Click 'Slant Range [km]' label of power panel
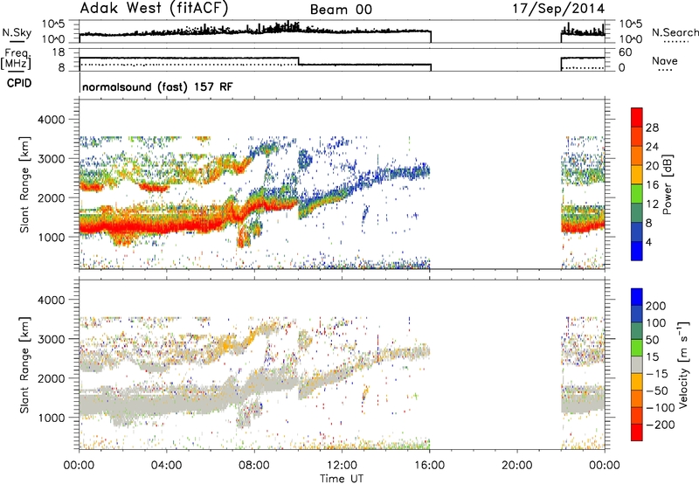The height and width of the screenshot is (484, 699). (x=24, y=184)
